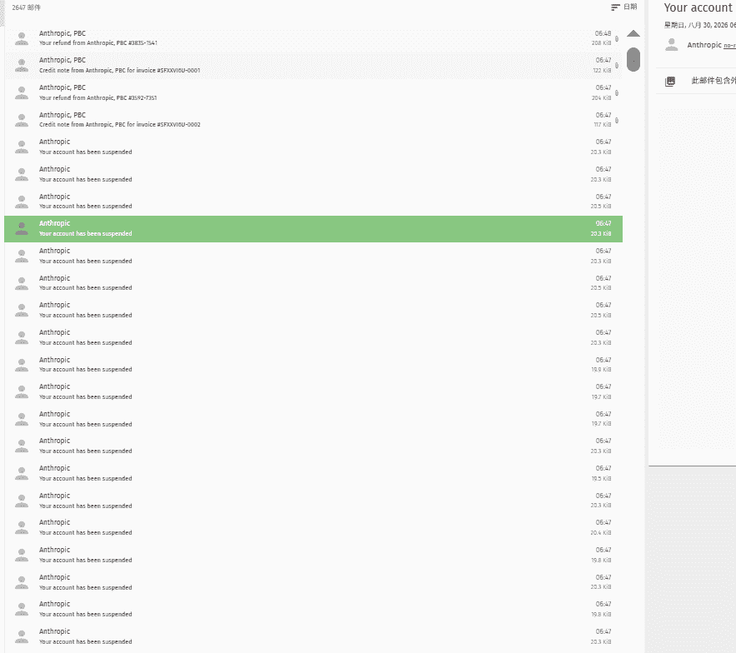Click the '204 KiB' size label

601,97
